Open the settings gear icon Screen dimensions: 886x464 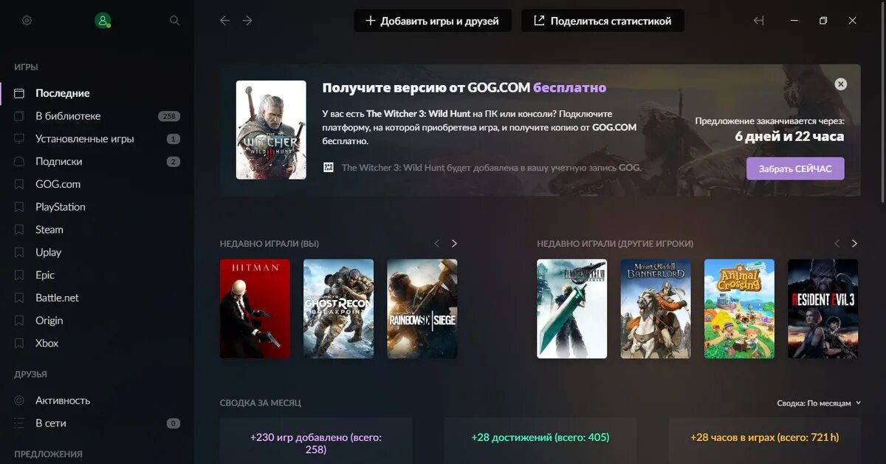coord(27,21)
